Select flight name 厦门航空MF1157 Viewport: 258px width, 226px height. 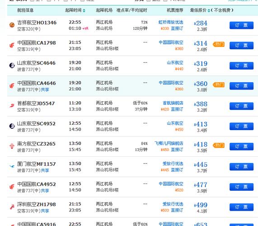(37, 164)
